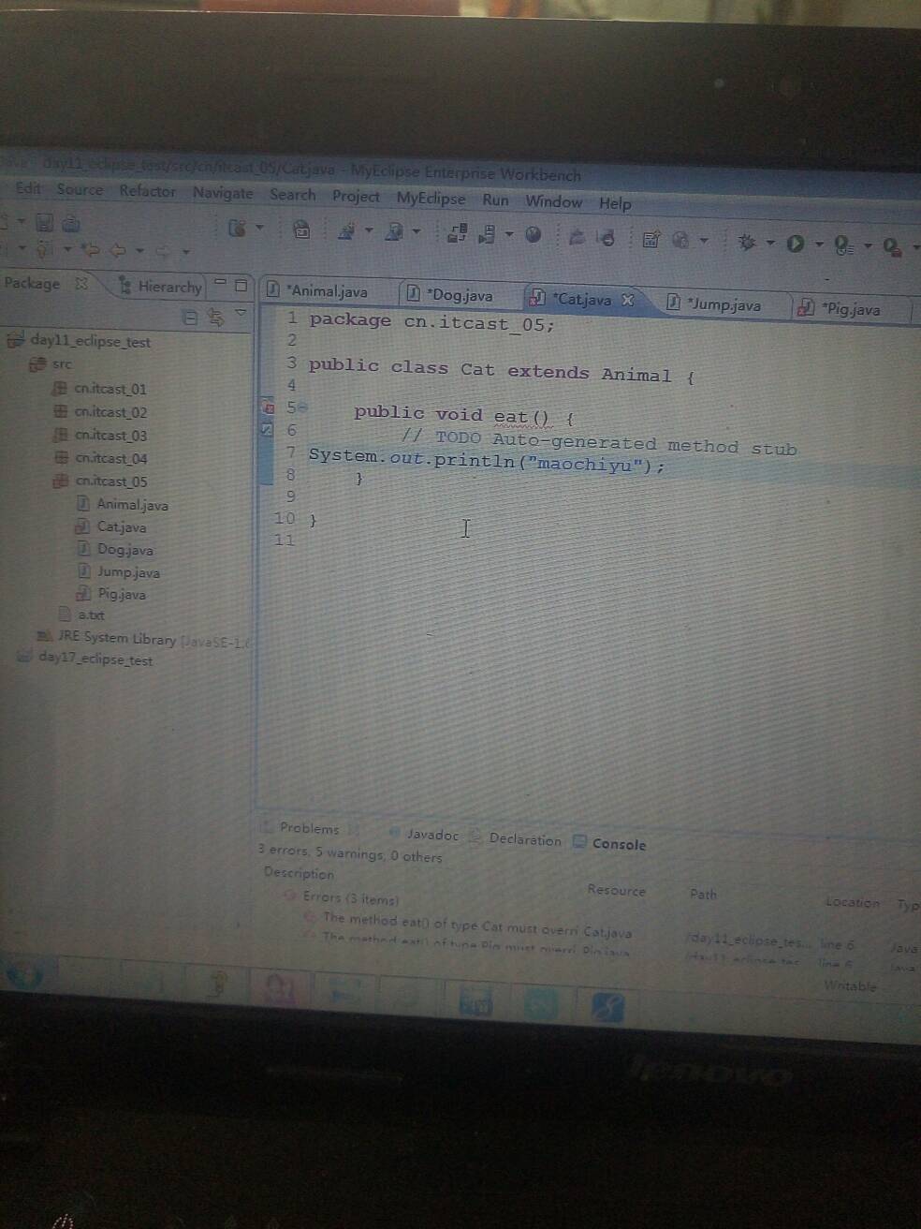This screenshot has height=1229, width=921.
Task: Click Collapse All icon in Package panel
Action: 190,318
